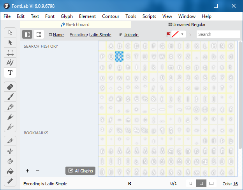This screenshot has width=243, height=190.
Task: Toggle the sidebar panel view button
Action: pyautogui.click(x=27, y=34)
